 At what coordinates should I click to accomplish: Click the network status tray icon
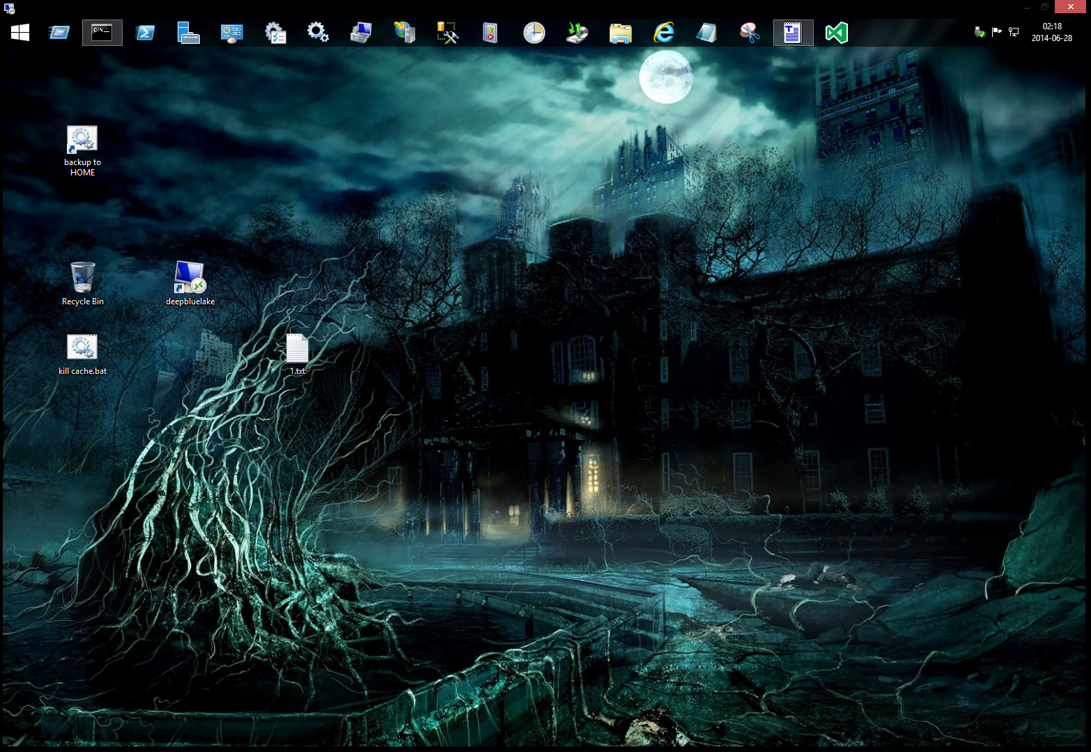coord(1014,31)
